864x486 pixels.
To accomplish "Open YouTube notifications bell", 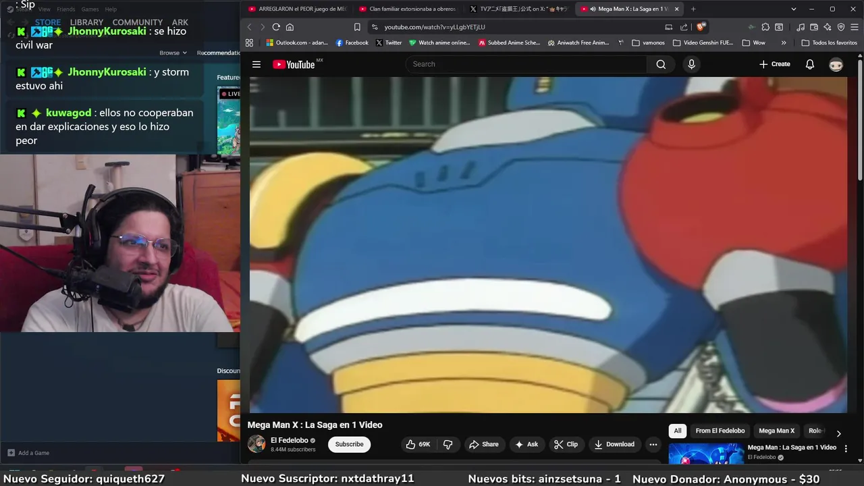I will (x=810, y=64).
